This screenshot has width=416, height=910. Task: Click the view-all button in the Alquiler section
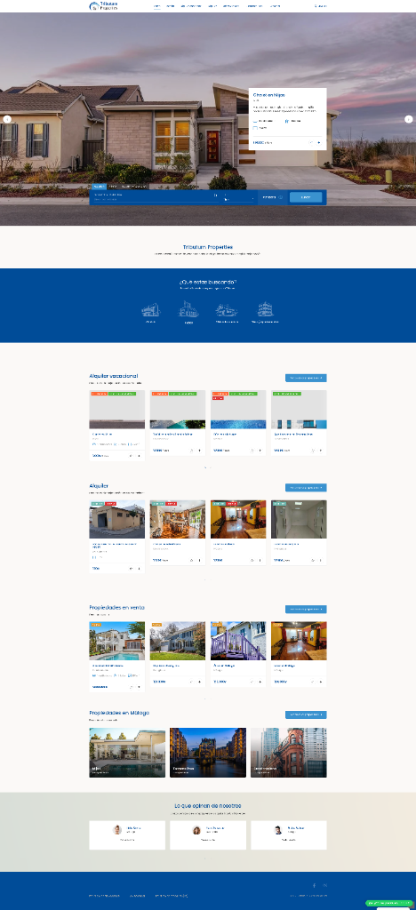tap(306, 488)
